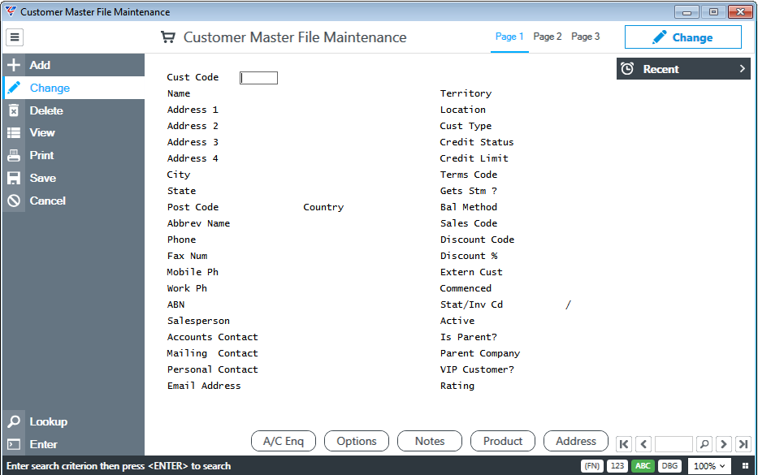Image resolution: width=758 pixels, height=475 pixels.
Task: Click the shopping cart title icon
Action: pos(167,37)
